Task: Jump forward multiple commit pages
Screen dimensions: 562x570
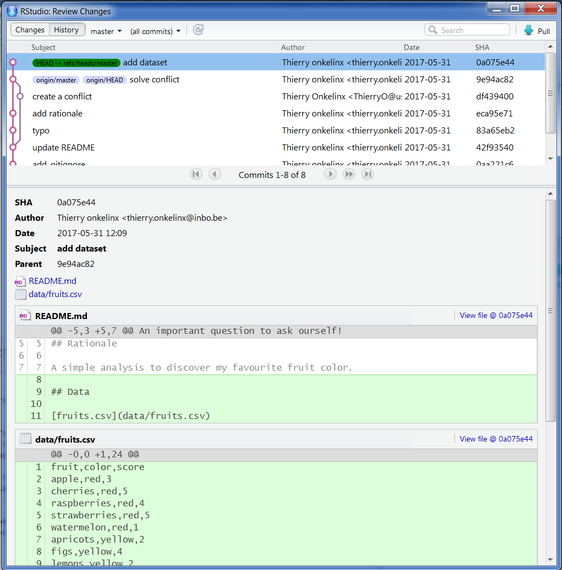Action: click(349, 175)
